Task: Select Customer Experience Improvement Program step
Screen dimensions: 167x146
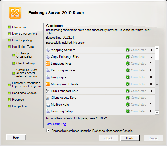Action: point(26,85)
